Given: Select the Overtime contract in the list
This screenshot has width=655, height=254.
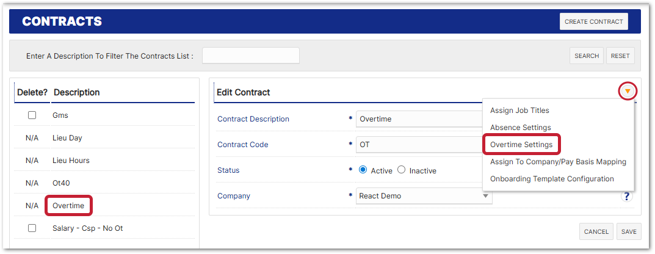Looking at the screenshot, I should (x=68, y=206).
